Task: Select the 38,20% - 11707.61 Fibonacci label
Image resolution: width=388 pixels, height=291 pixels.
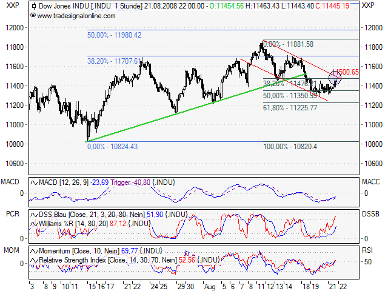Action: 114,61
